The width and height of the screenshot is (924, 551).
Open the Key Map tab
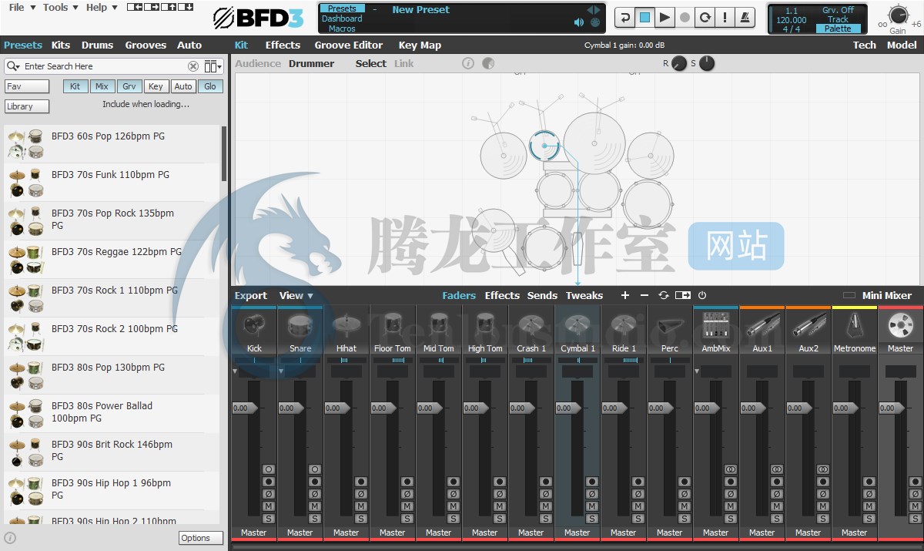click(x=420, y=45)
